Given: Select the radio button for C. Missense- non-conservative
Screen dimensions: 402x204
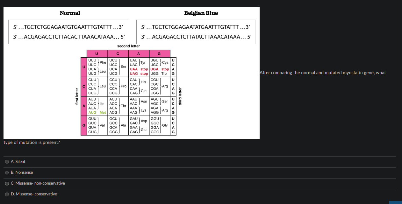Looking at the screenshot, I should [7, 183].
